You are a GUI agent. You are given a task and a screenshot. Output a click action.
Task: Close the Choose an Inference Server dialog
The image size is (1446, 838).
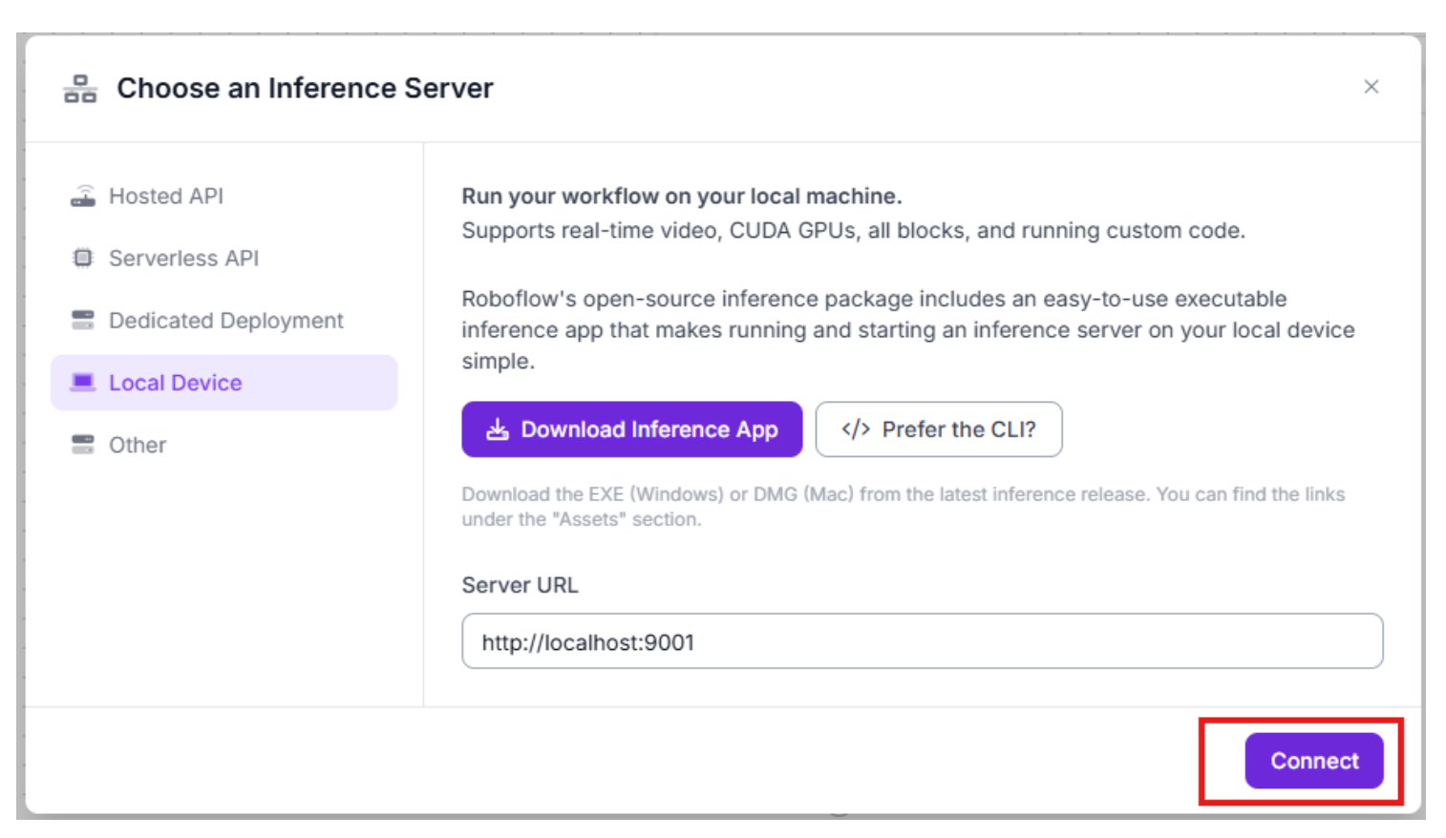[x=1372, y=87]
